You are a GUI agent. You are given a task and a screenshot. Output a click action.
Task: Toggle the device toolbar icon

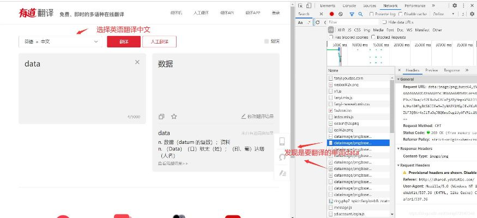309,5
